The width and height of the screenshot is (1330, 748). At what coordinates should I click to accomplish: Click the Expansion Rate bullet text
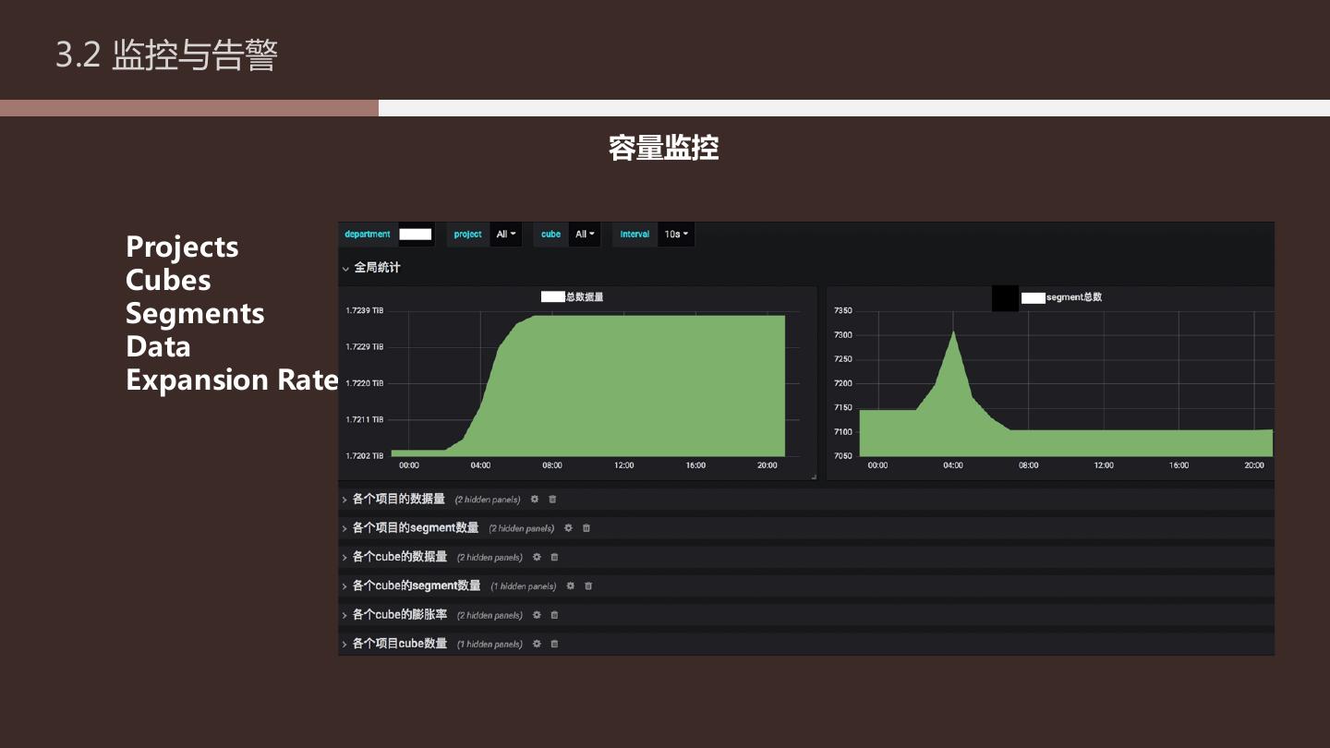[233, 380]
